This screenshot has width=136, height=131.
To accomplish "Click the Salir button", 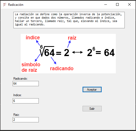I will pos(92,108).
